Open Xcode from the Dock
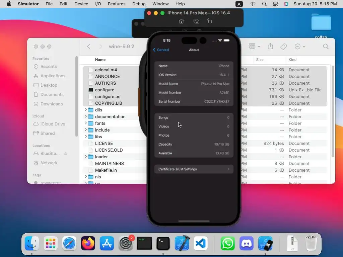Image resolution: width=343 pixels, height=257 pixels. [x=182, y=243]
